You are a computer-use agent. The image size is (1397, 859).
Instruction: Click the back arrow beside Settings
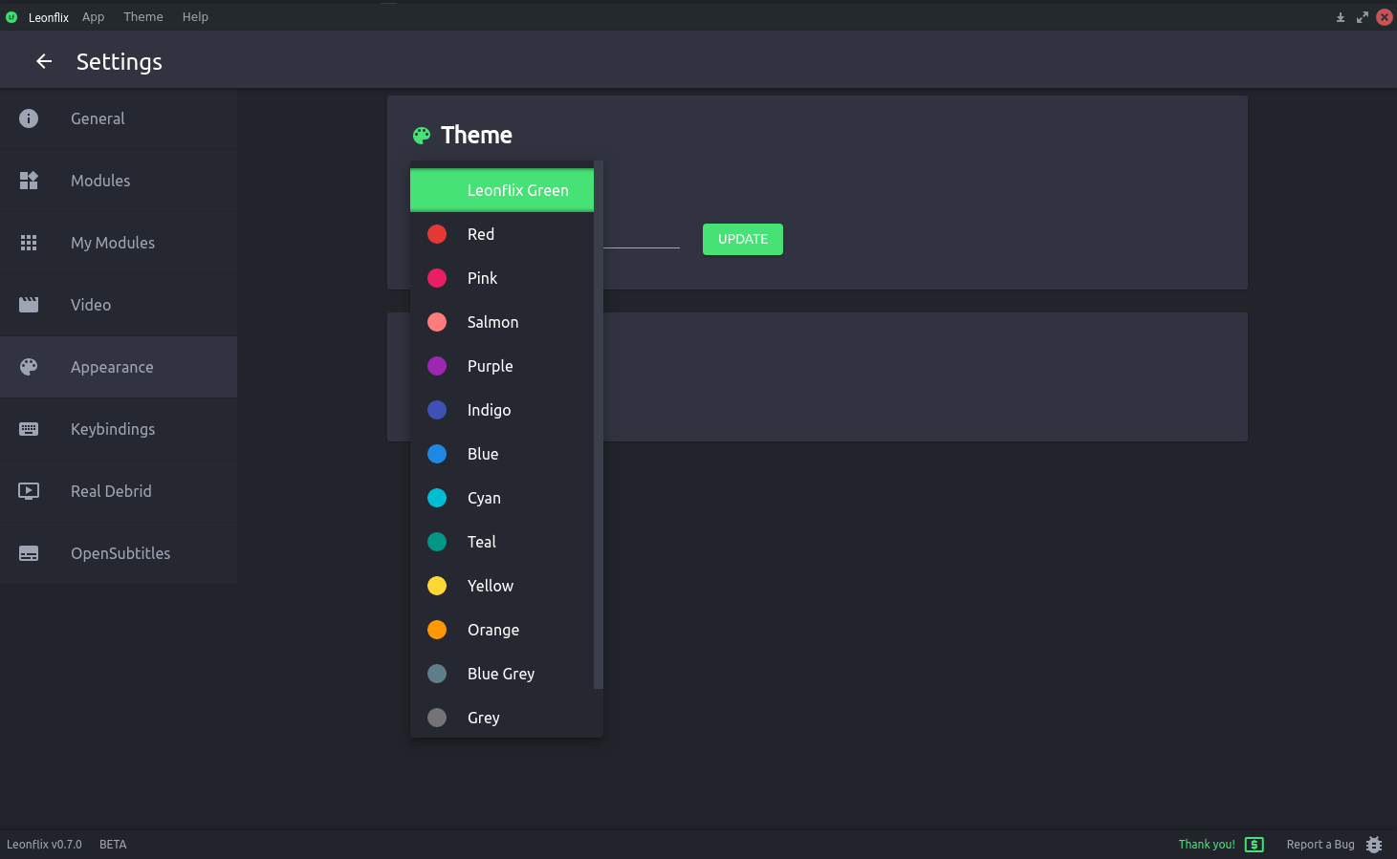pyautogui.click(x=44, y=61)
